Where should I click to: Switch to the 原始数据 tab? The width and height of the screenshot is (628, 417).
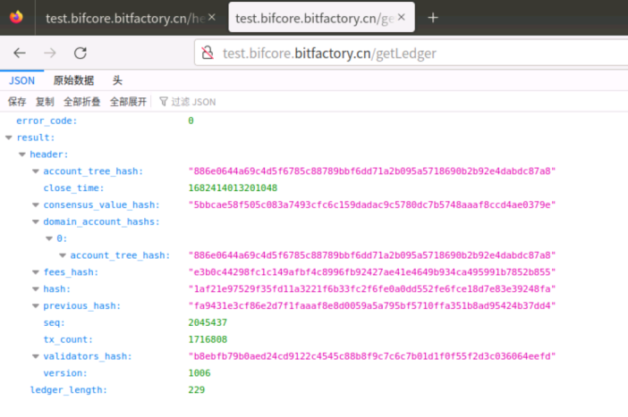point(73,80)
